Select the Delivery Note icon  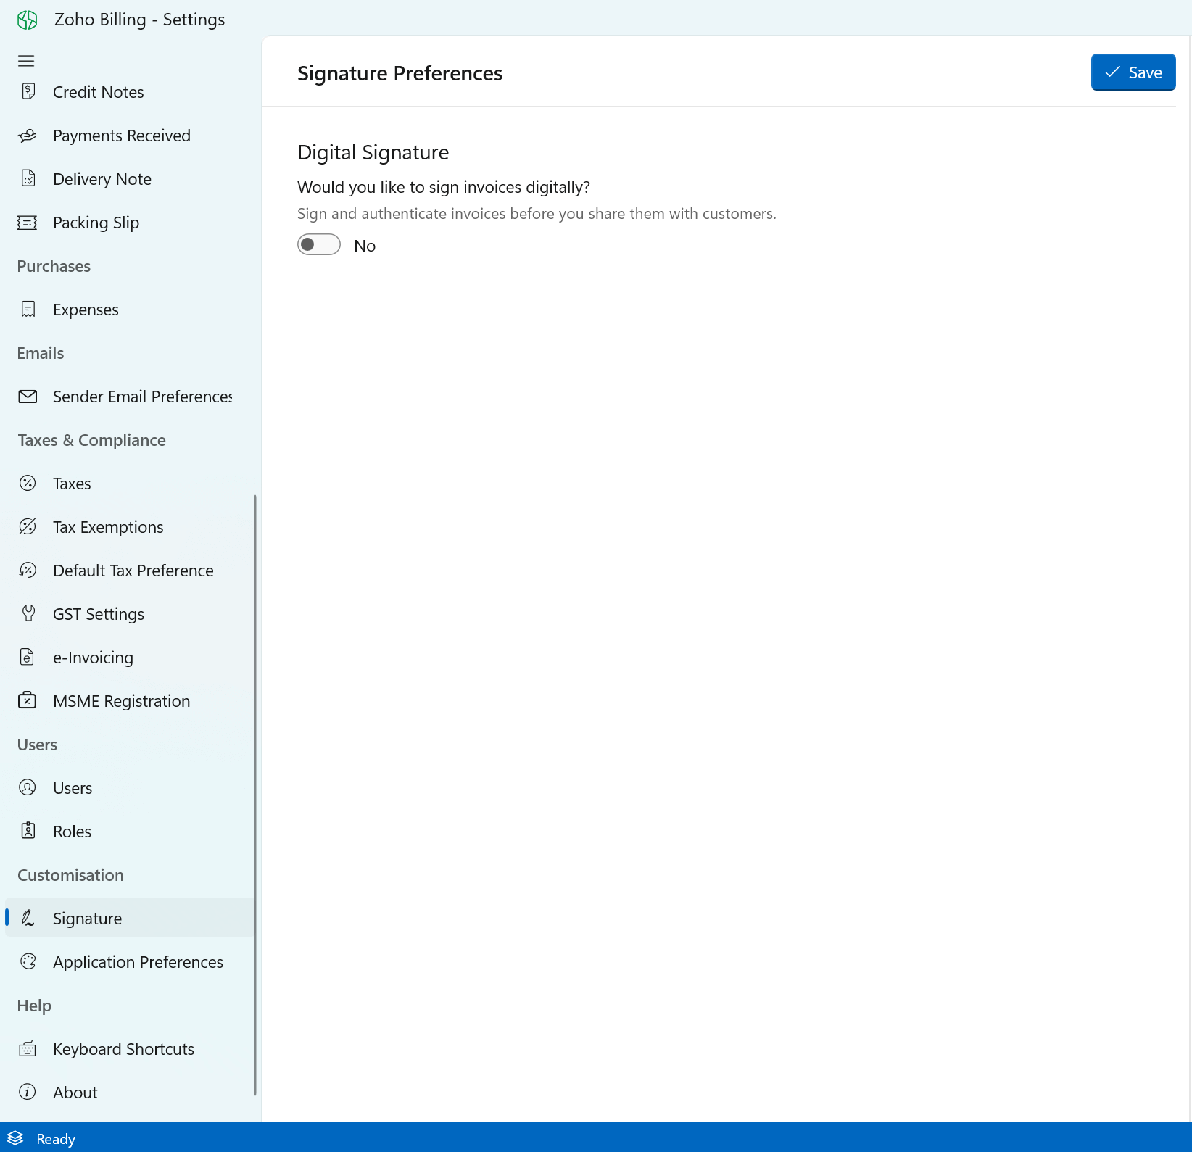tap(28, 179)
